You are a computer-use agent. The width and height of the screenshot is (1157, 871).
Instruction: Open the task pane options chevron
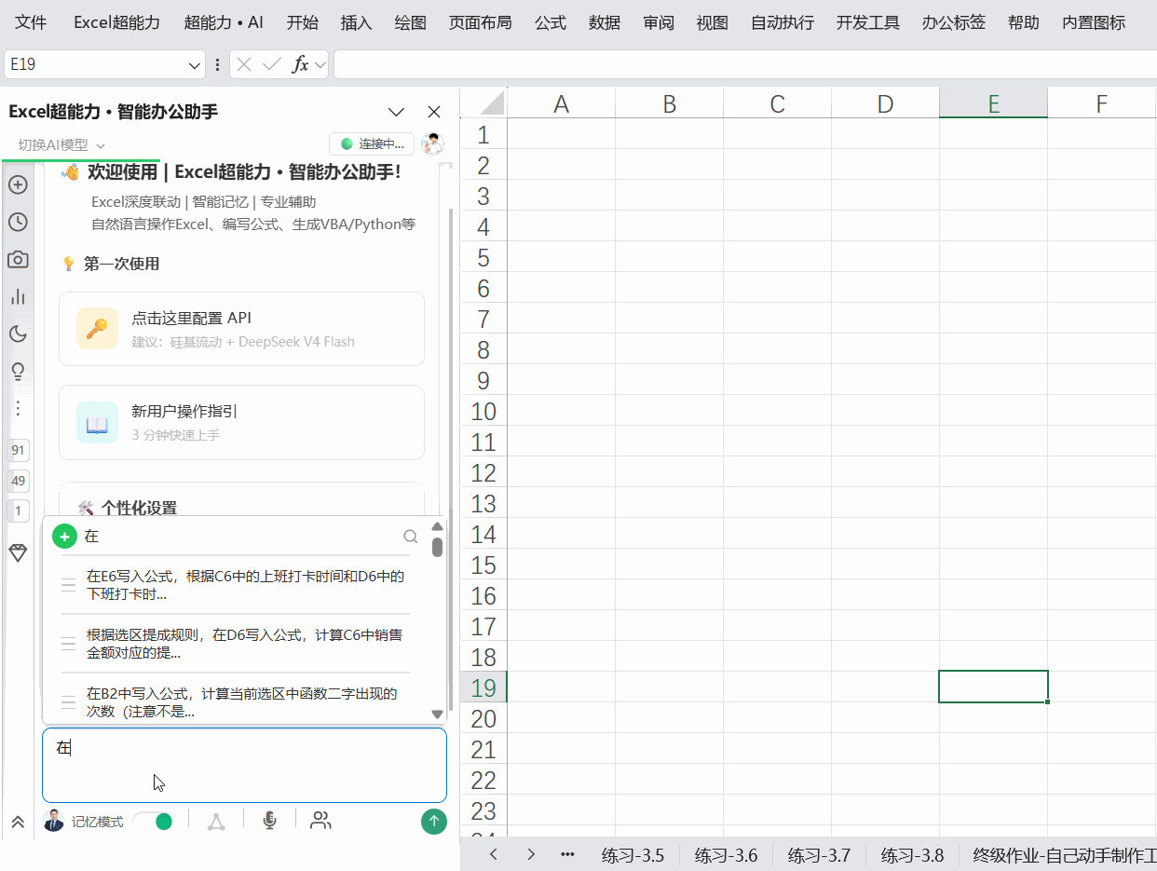click(x=396, y=112)
